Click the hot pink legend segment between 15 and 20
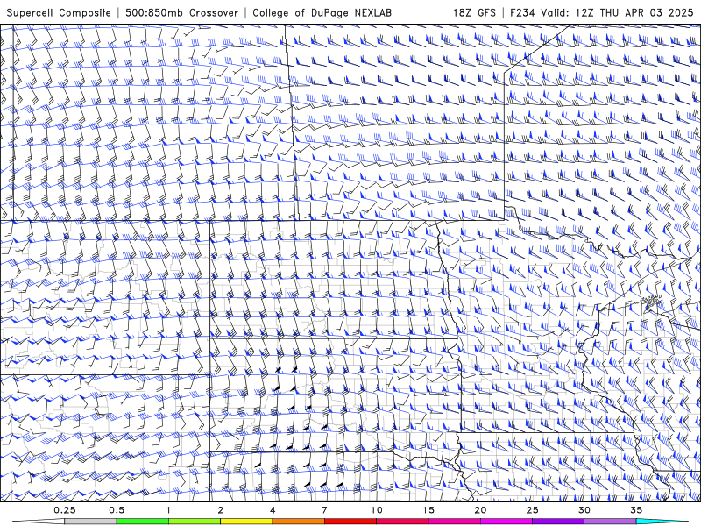Image resolution: width=701 pixels, height=526 pixels. point(454,522)
